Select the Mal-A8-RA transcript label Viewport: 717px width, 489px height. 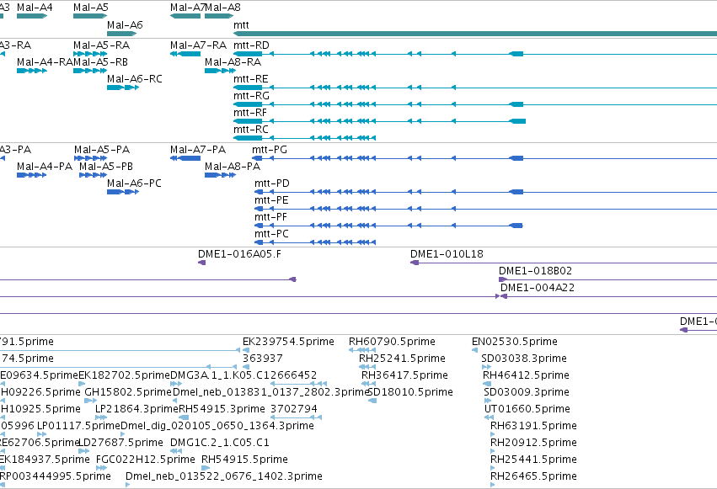pyautogui.click(x=233, y=62)
